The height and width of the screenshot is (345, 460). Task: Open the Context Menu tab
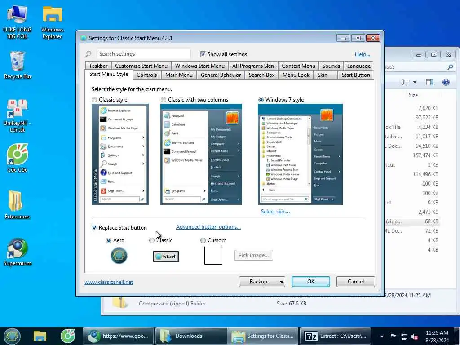tap(298, 66)
